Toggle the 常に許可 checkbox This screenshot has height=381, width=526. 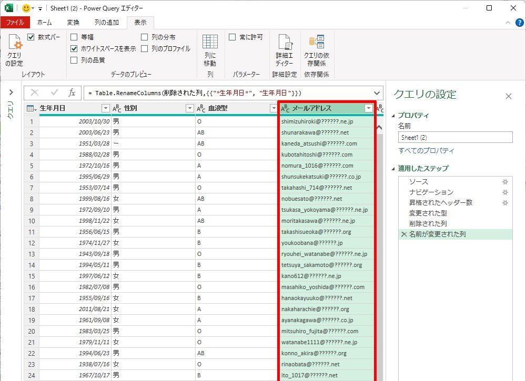click(232, 37)
